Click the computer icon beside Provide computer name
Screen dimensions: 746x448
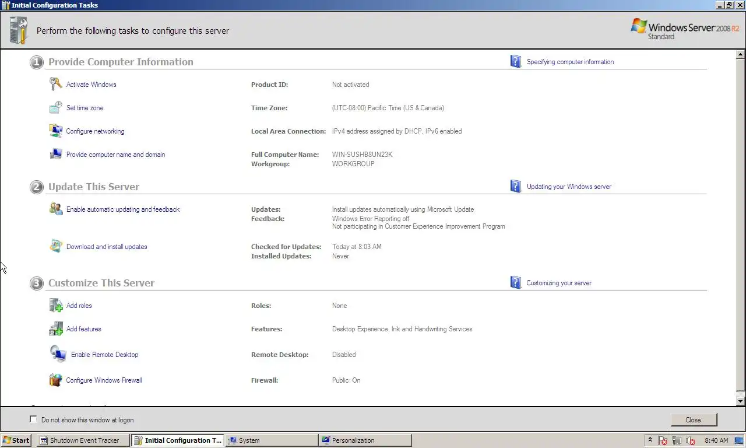56,154
